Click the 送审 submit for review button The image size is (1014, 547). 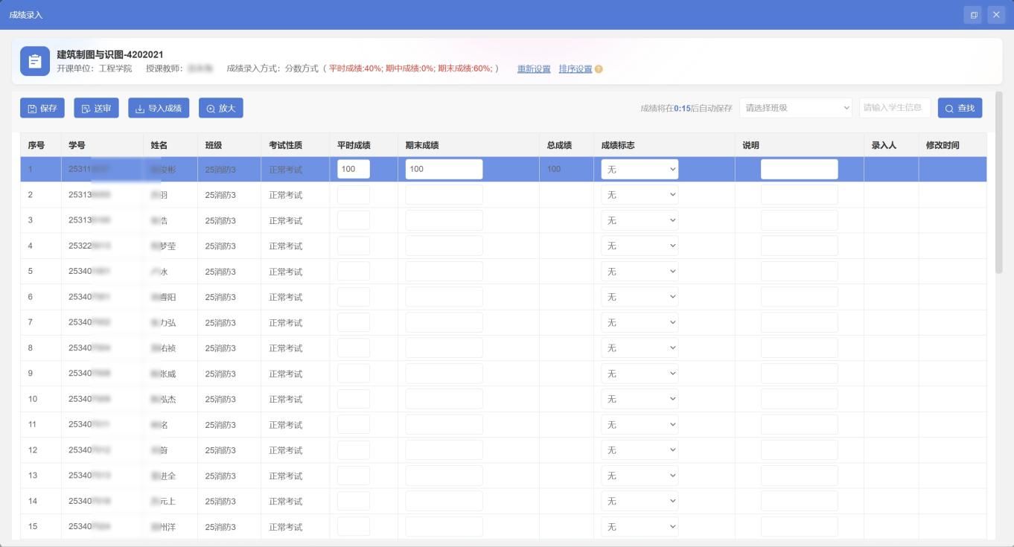click(x=97, y=108)
